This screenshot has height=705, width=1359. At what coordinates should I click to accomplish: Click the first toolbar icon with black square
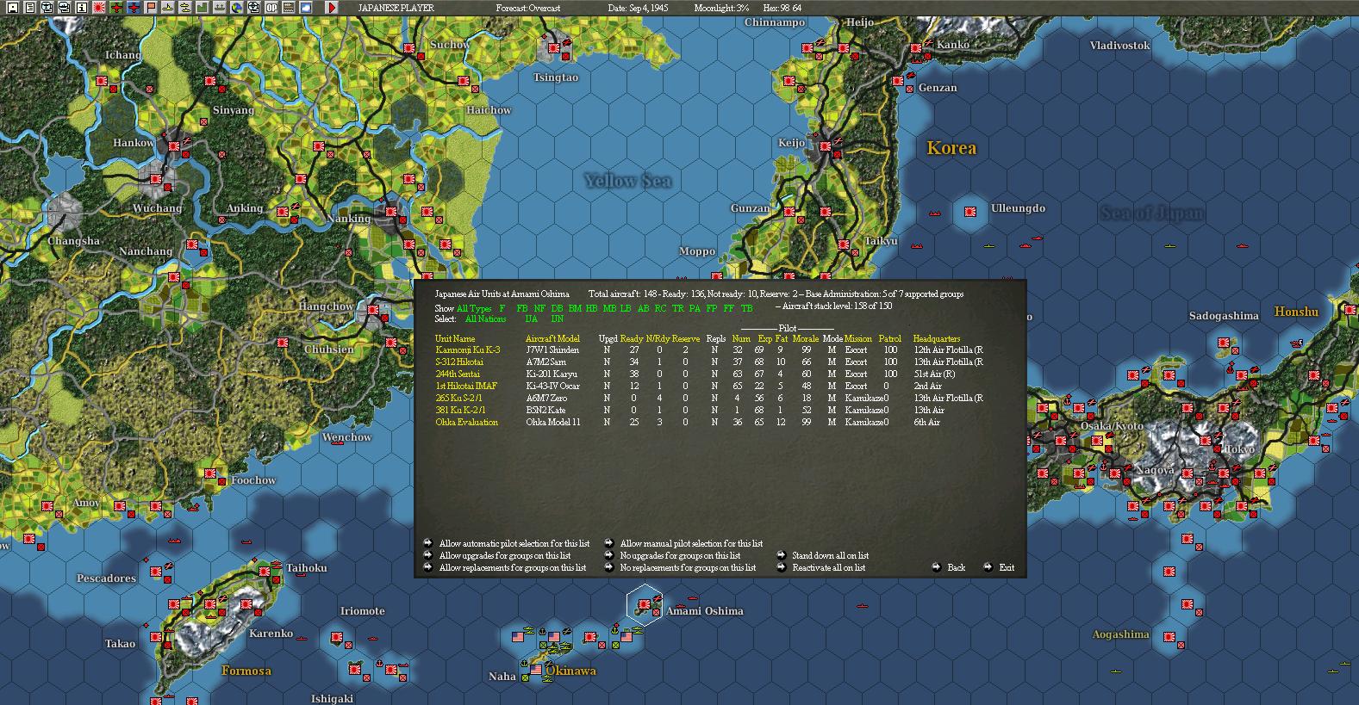[13, 8]
